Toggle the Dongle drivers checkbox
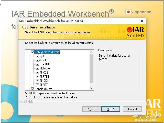The height and width of the screenshot is (123, 164). 32,89
